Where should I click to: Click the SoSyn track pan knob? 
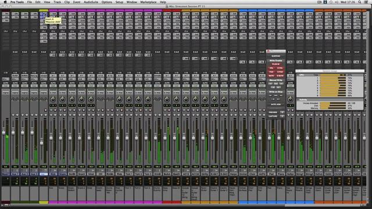coord(290,99)
